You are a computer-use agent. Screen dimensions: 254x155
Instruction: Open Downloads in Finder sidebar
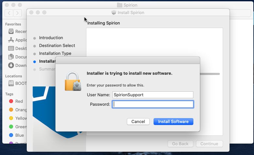coord(18,65)
